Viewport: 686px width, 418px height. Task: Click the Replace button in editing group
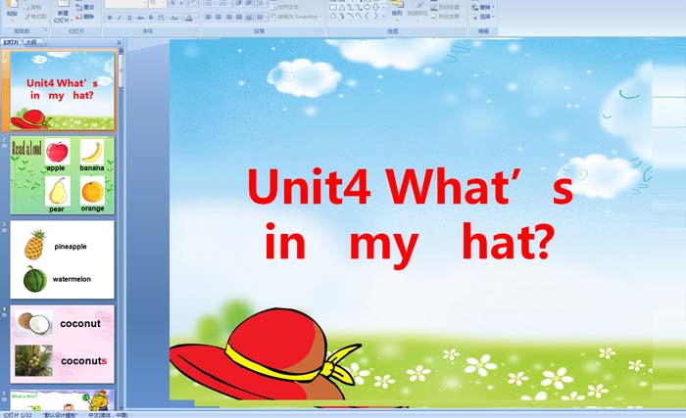(x=483, y=8)
